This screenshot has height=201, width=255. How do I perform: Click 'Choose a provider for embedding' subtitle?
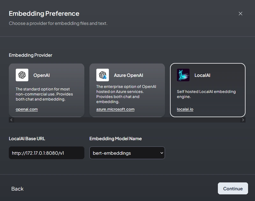click(58, 23)
